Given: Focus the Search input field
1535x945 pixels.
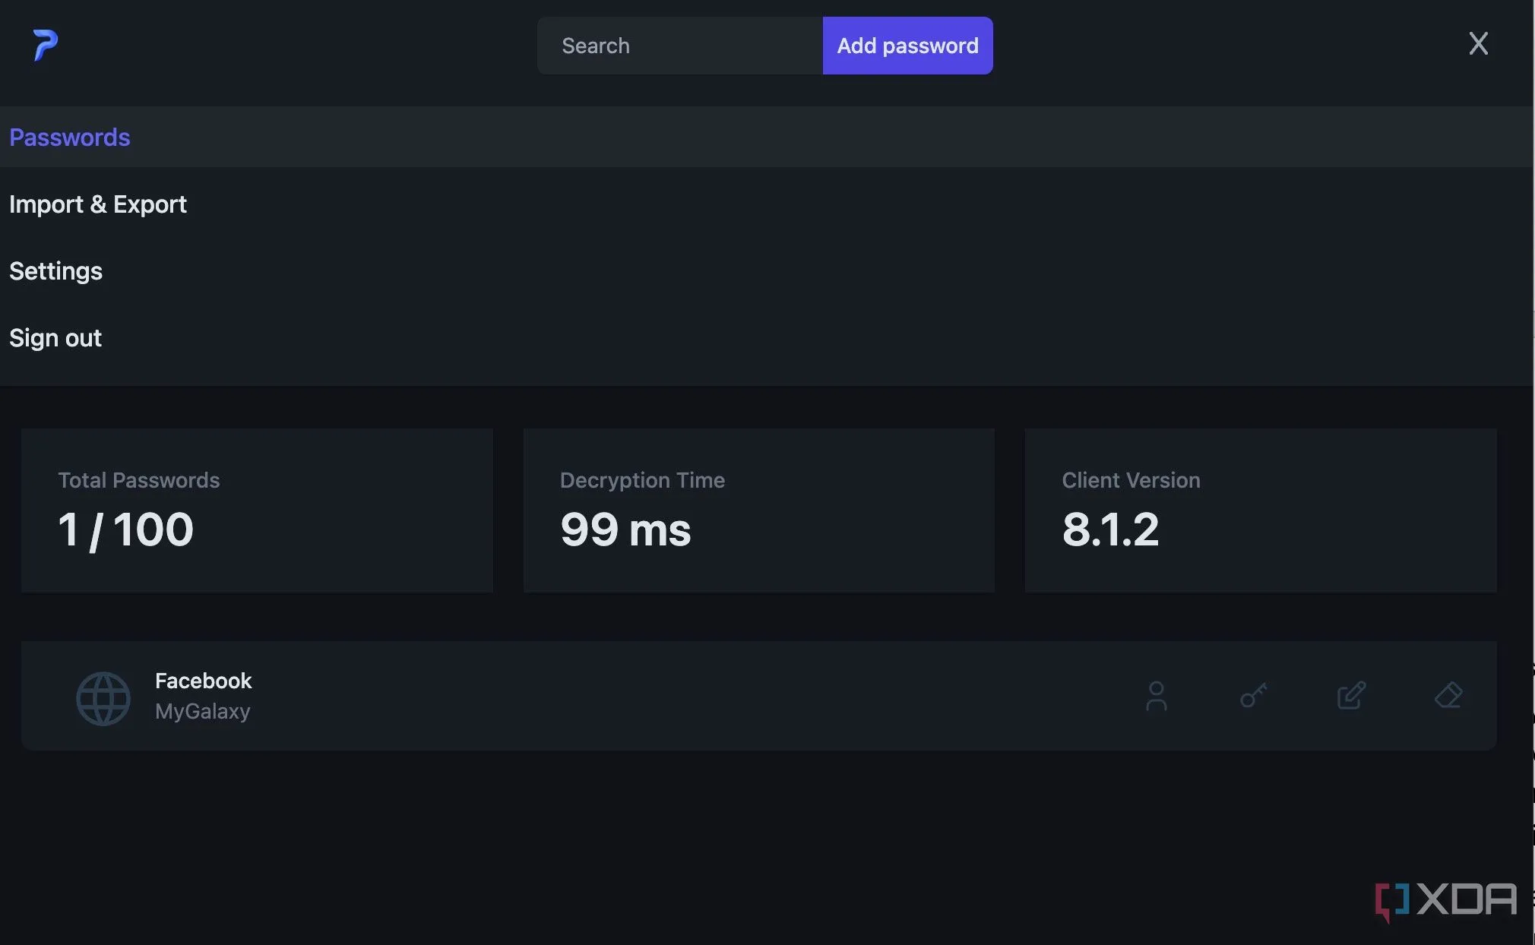Looking at the screenshot, I should (679, 46).
